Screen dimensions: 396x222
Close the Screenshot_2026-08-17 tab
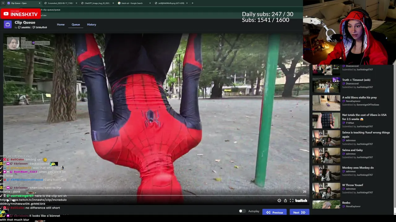point(76,3)
